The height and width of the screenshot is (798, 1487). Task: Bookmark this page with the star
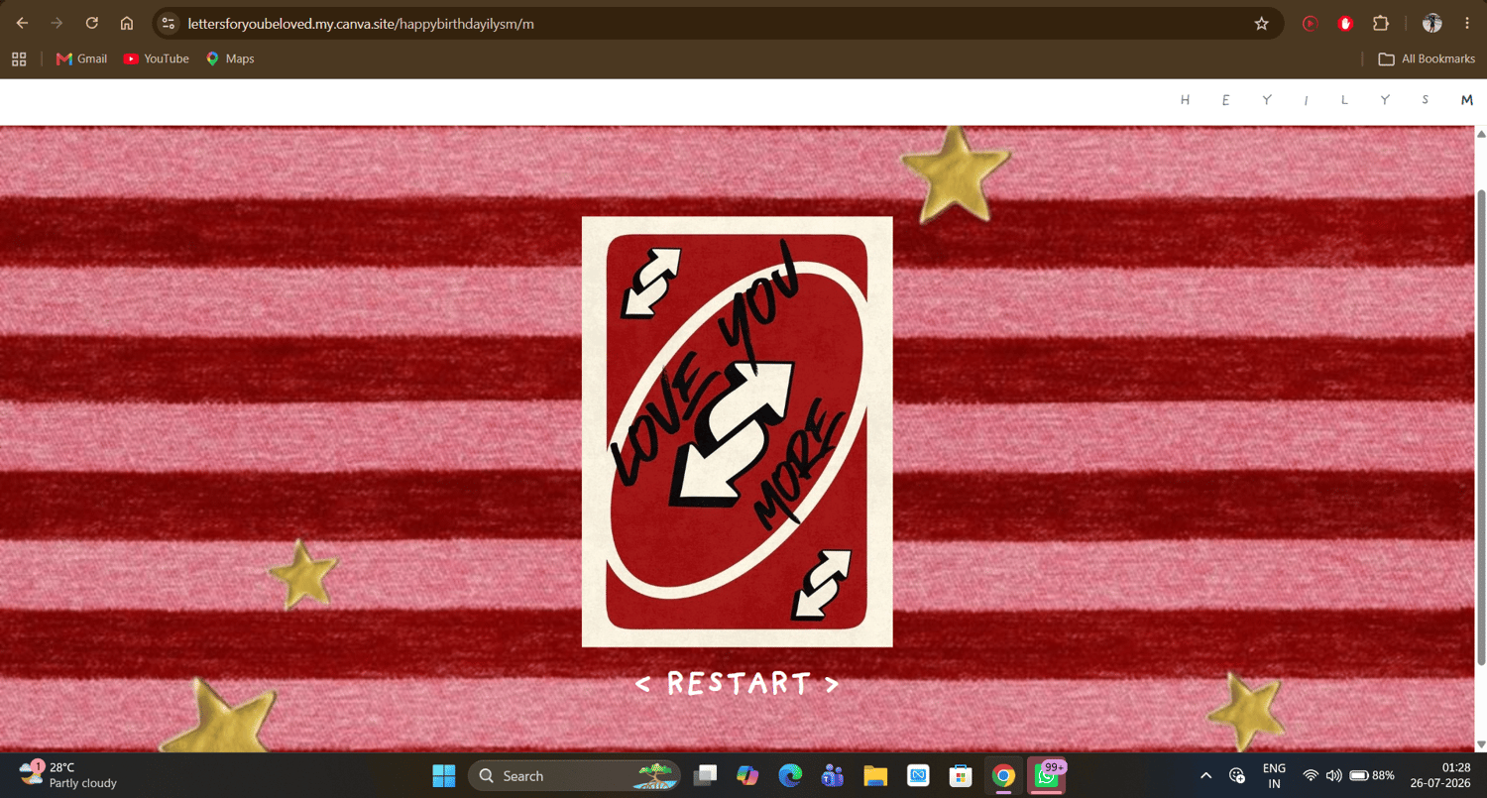pyautogui.click(x=1261, y=23)
